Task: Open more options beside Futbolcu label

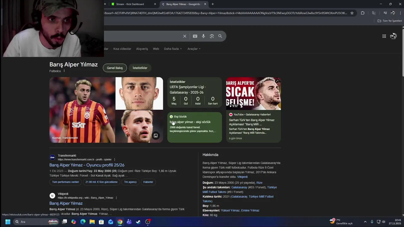Action: (x=64, y=71)
